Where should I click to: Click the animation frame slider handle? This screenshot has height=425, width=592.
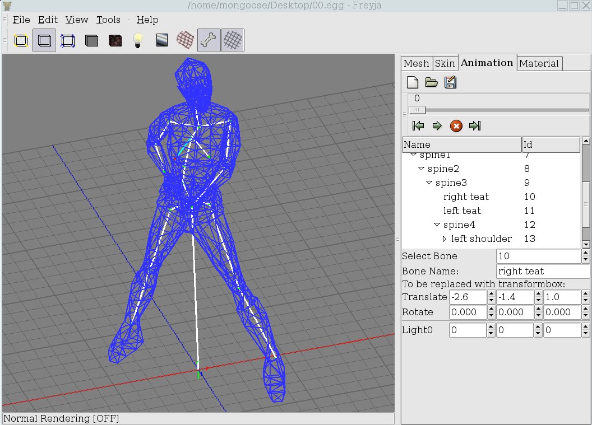coord(417,110)
